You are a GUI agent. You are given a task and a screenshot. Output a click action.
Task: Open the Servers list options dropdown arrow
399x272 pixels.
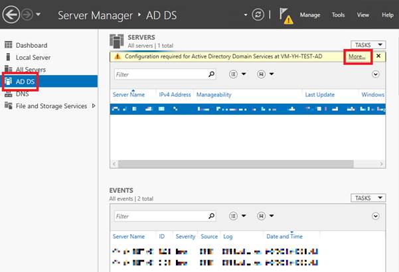click(x=244, y=74)
